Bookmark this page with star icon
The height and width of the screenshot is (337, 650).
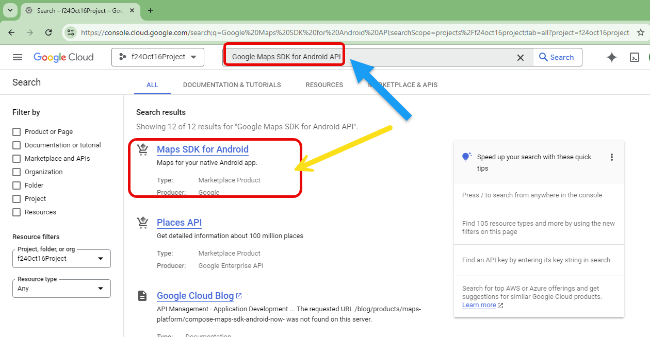pyautogui.click(x=641, y=32)
